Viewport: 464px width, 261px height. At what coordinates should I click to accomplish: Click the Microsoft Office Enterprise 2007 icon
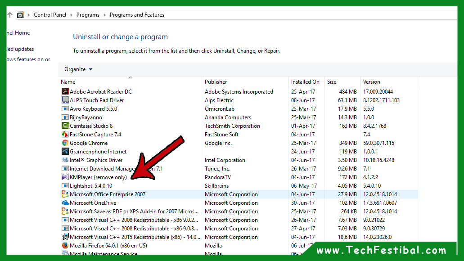tap(65, 194)
